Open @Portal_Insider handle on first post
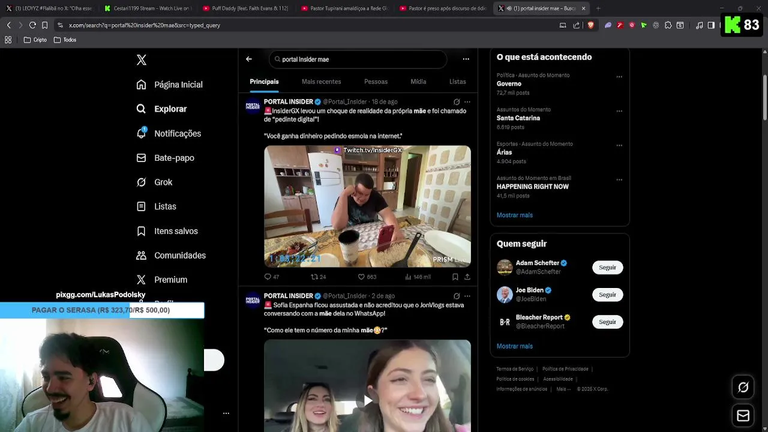 345,102
